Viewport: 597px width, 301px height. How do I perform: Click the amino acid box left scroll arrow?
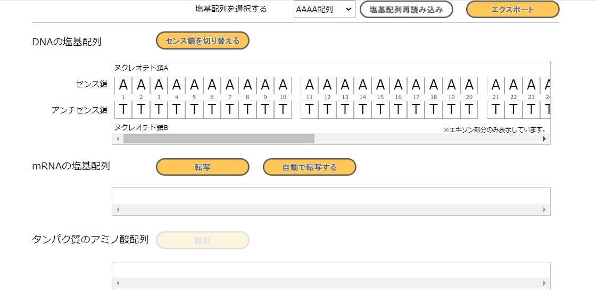(x=118, y=283)
